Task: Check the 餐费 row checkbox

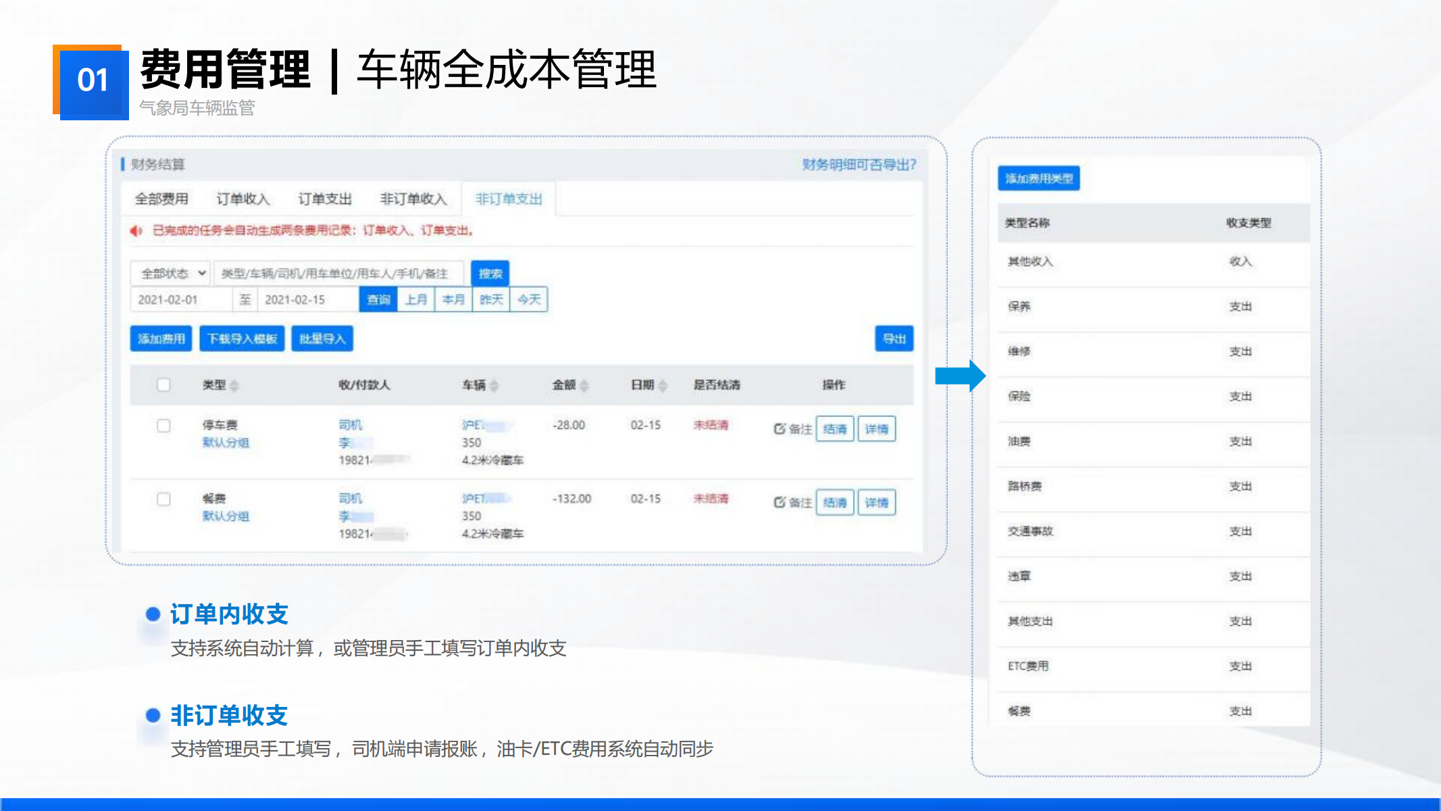Action: pos(163,499)
